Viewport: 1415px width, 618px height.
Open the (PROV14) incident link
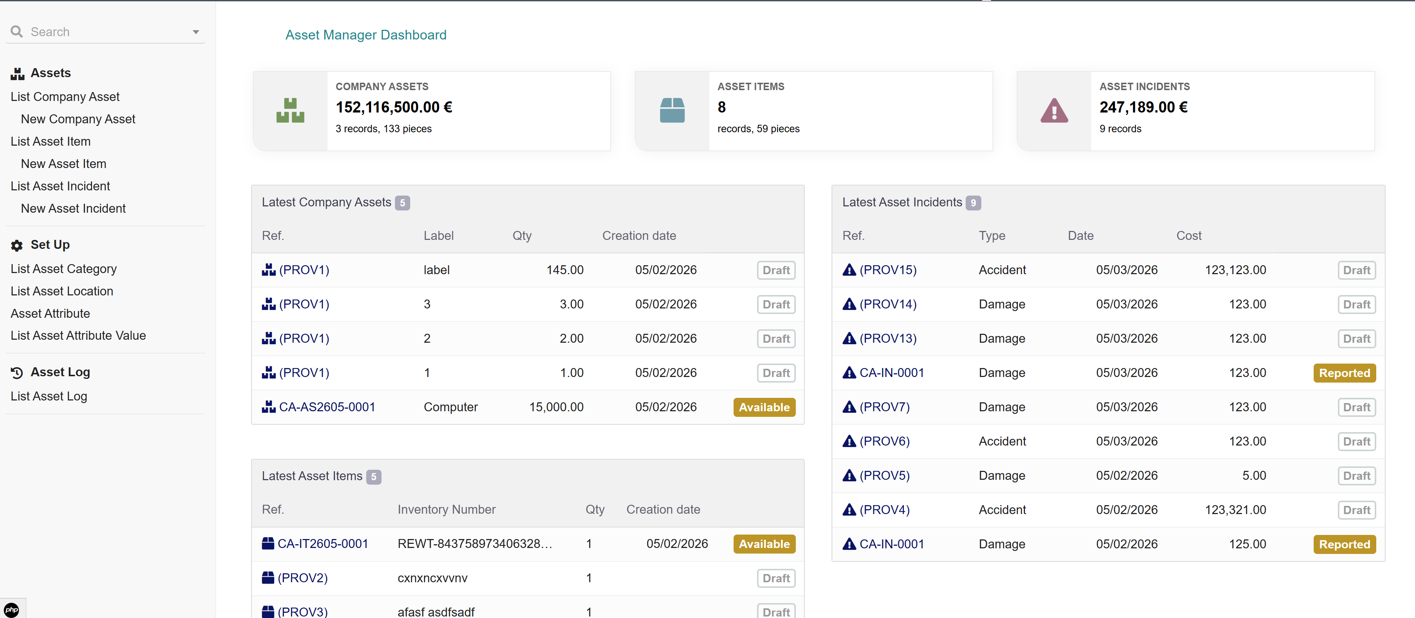pos(888,304)
